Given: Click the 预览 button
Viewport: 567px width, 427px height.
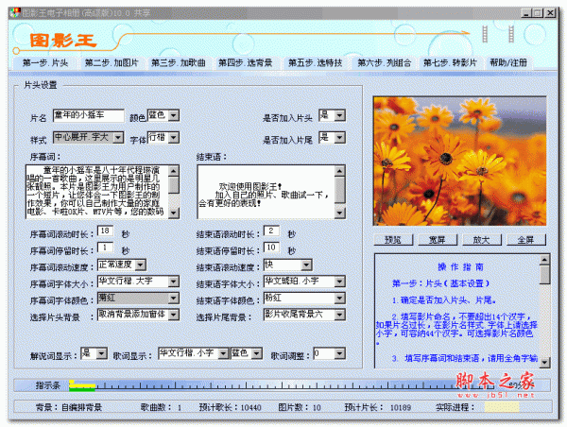Looking at the screenshot, I should 393,240.
